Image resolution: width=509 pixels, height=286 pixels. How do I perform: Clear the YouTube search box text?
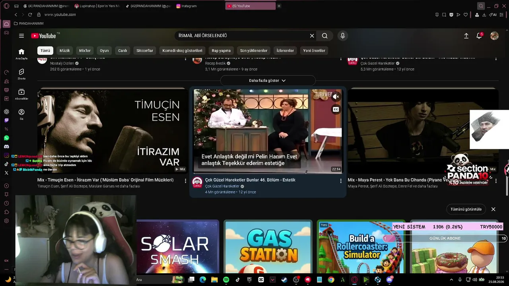pos(312,36)
